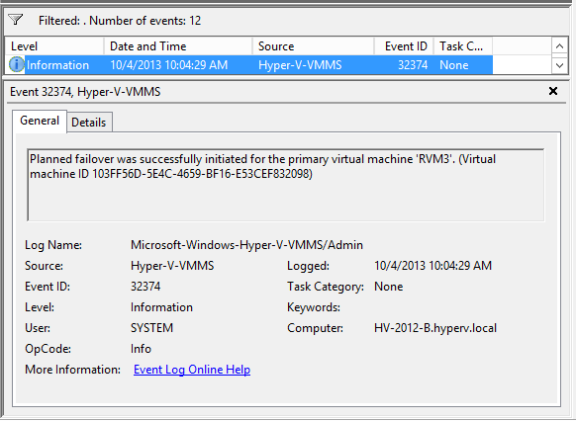Open the Event Log Online Help link
This screenshot has width=576, height=421.
192,370
